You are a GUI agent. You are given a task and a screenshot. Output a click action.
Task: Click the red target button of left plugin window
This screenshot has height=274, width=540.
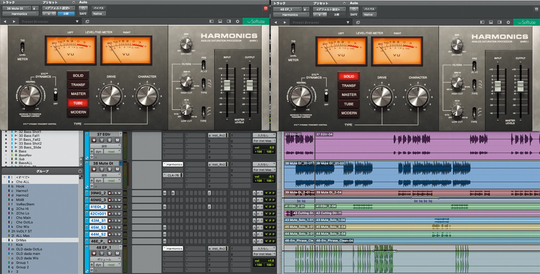[x=265, y=8]
